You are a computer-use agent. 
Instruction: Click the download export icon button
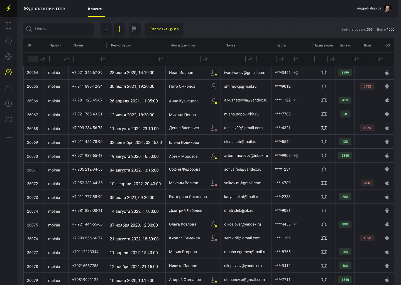pos(106,29)
